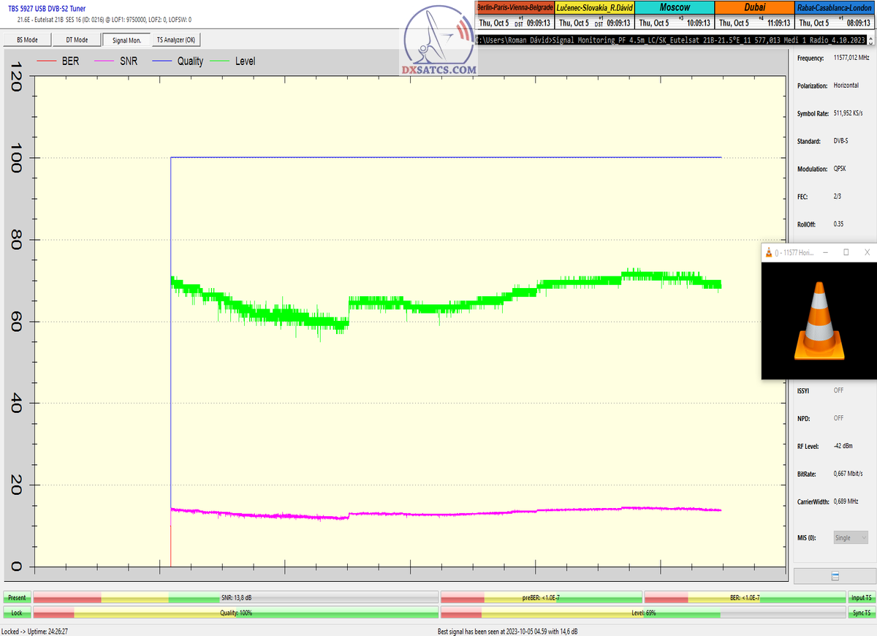Click the SNR 13,8 dB meter bar
This screenshot has width=877, height=636.
[x=236, y=597]
